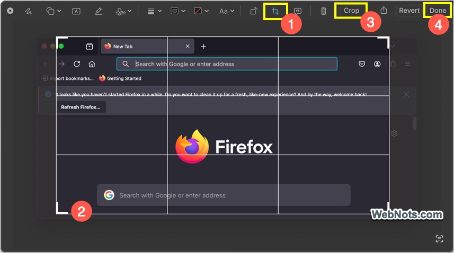Select the Text box tool

(76, 11)
